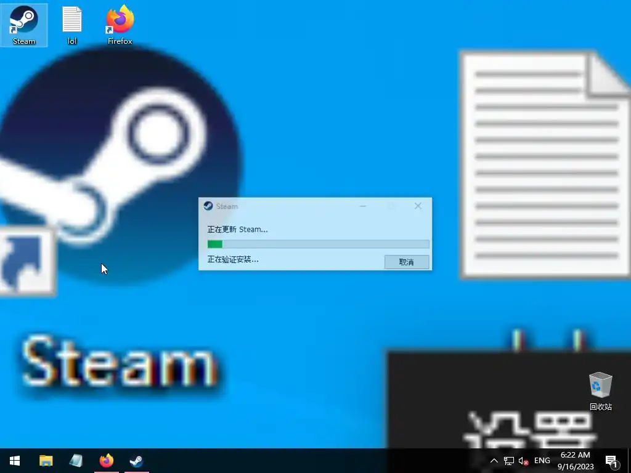
Task: Open the Steam desktop shortcut
Action: [x=24, y=25]
